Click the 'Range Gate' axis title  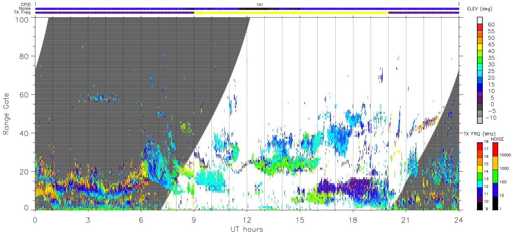[6, 114]
